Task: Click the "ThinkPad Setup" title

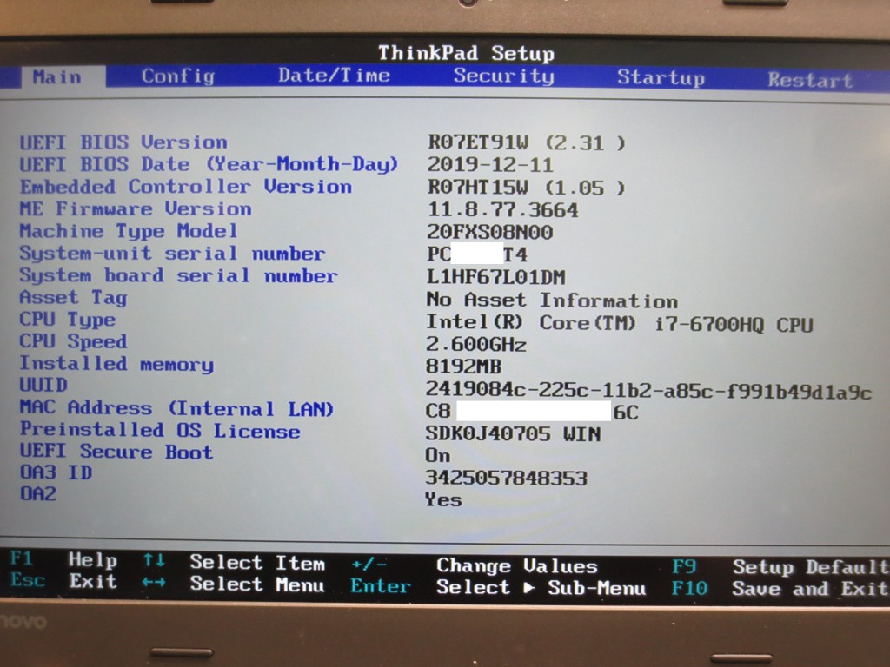Action: (x=466, y=53)
